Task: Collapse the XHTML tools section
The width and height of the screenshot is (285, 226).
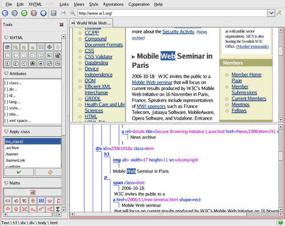Action: [x=6, y=38]
